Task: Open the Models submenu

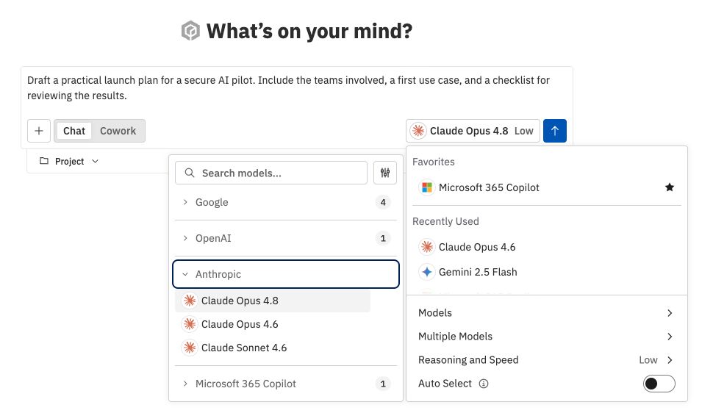Action: (x=545, y=313)
